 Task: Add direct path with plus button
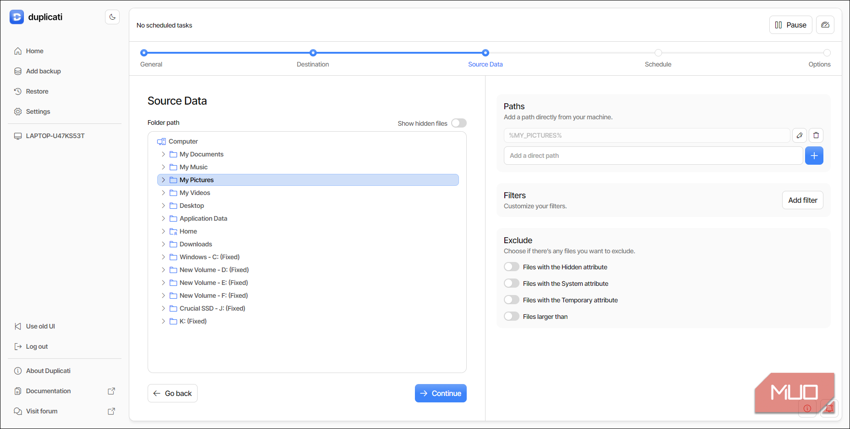point(814,156)
